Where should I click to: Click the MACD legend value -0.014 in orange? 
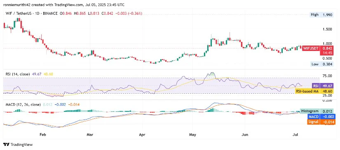coord(74,105)
